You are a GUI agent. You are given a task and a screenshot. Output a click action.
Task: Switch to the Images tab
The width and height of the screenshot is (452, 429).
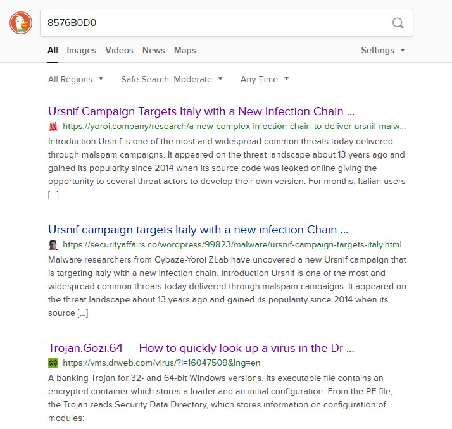coord(81,50)
